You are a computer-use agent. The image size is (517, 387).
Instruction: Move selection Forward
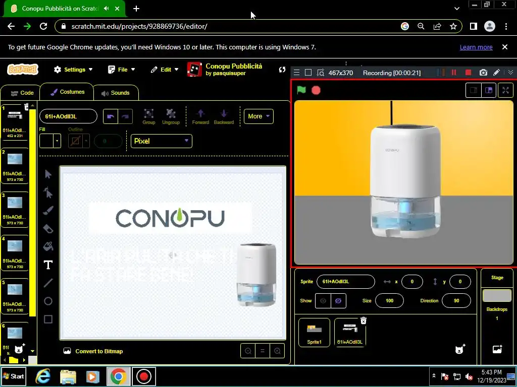click(x=200, y=116)
